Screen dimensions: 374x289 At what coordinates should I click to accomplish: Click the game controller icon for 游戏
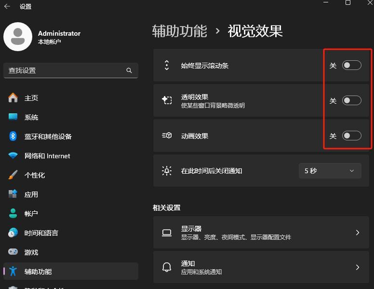coord(13,252)
